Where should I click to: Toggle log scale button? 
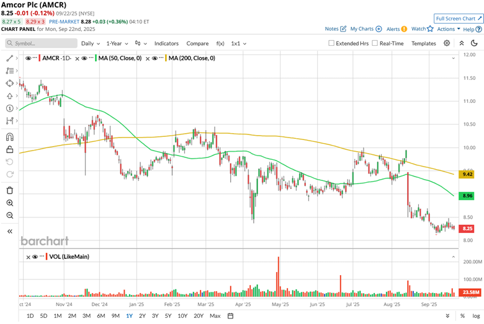[476, 316]
